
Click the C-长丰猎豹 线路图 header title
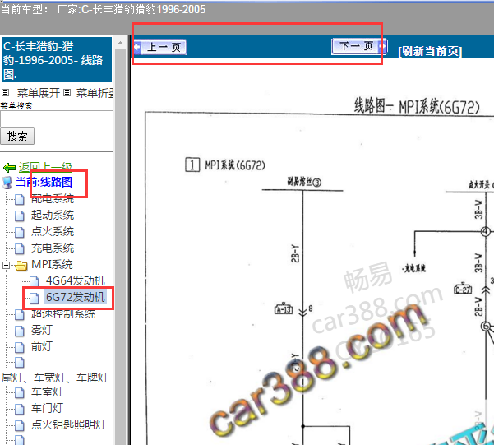(57, 60)
